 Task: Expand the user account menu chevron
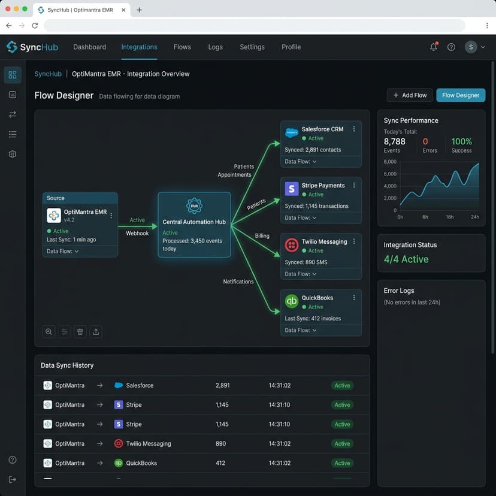(483, 47)
